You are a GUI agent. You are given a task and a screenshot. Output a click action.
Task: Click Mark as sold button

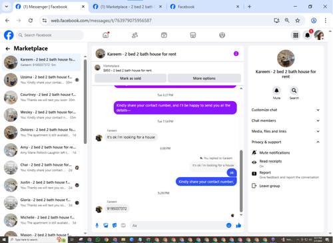click(131, 79)
